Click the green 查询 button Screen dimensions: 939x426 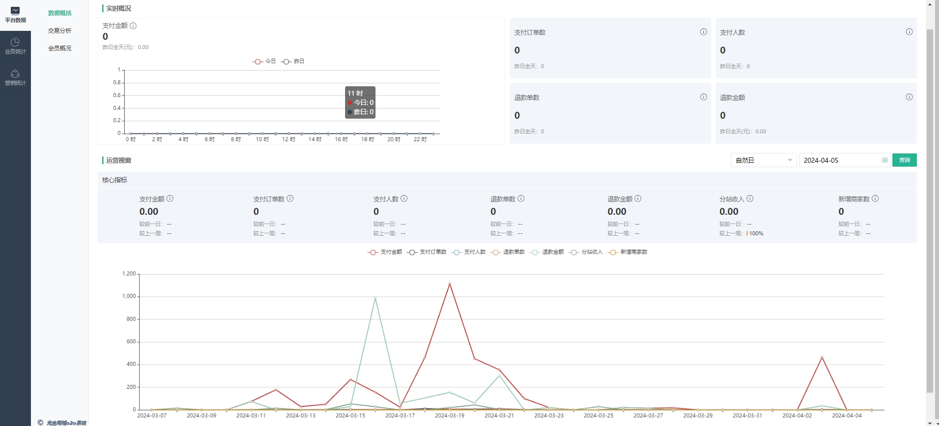tap(904, 160)
